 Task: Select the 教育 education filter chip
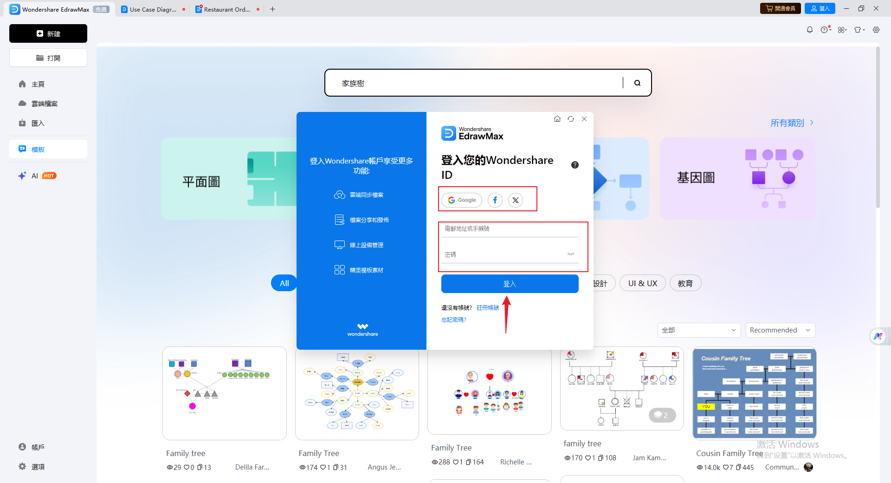[685, 283]
